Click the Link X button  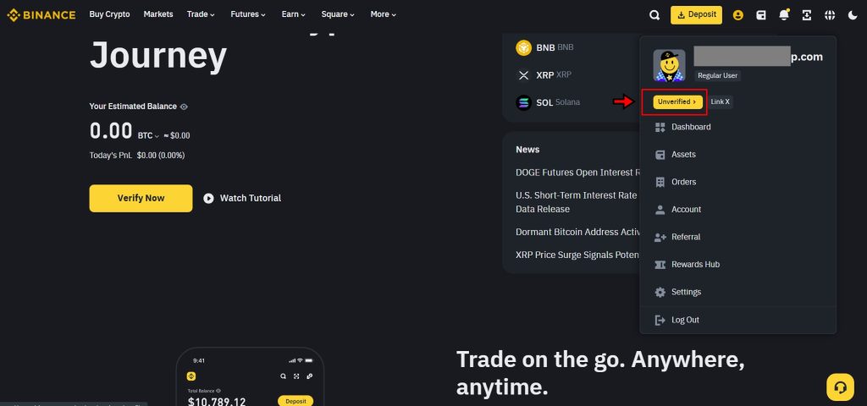[x=720, y=102]
